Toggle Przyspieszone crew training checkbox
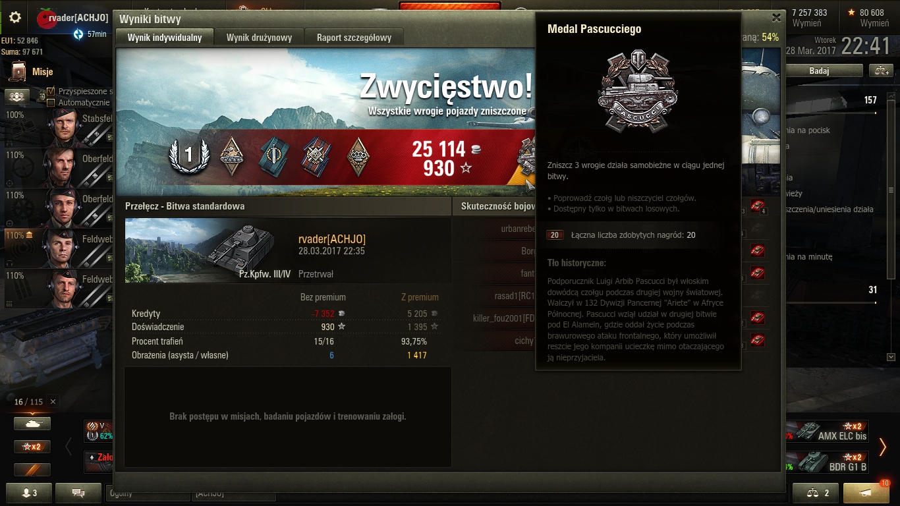This screenshot has height=506, width=900. coord(51,92)
